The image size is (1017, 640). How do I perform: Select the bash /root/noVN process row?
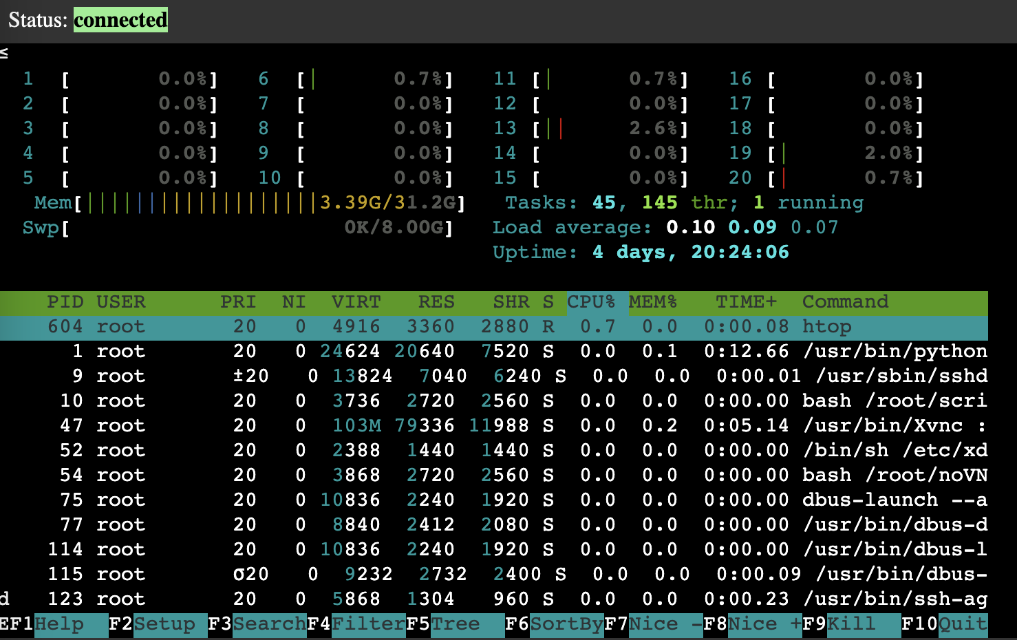[494, 476]
